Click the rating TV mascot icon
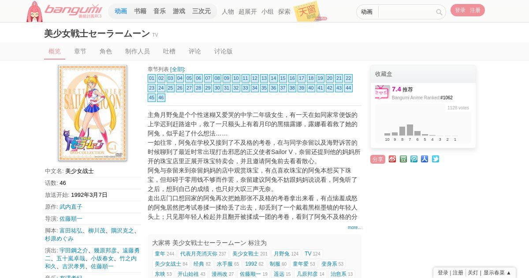This screenshot has height=278, width=529. coord(383,93)
